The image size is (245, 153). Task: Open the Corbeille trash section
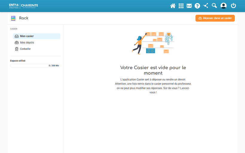(x=36, y=49)
